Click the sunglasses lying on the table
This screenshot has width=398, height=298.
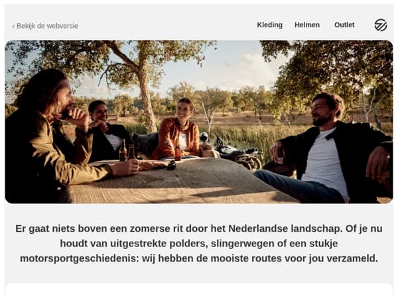point(171,165)
